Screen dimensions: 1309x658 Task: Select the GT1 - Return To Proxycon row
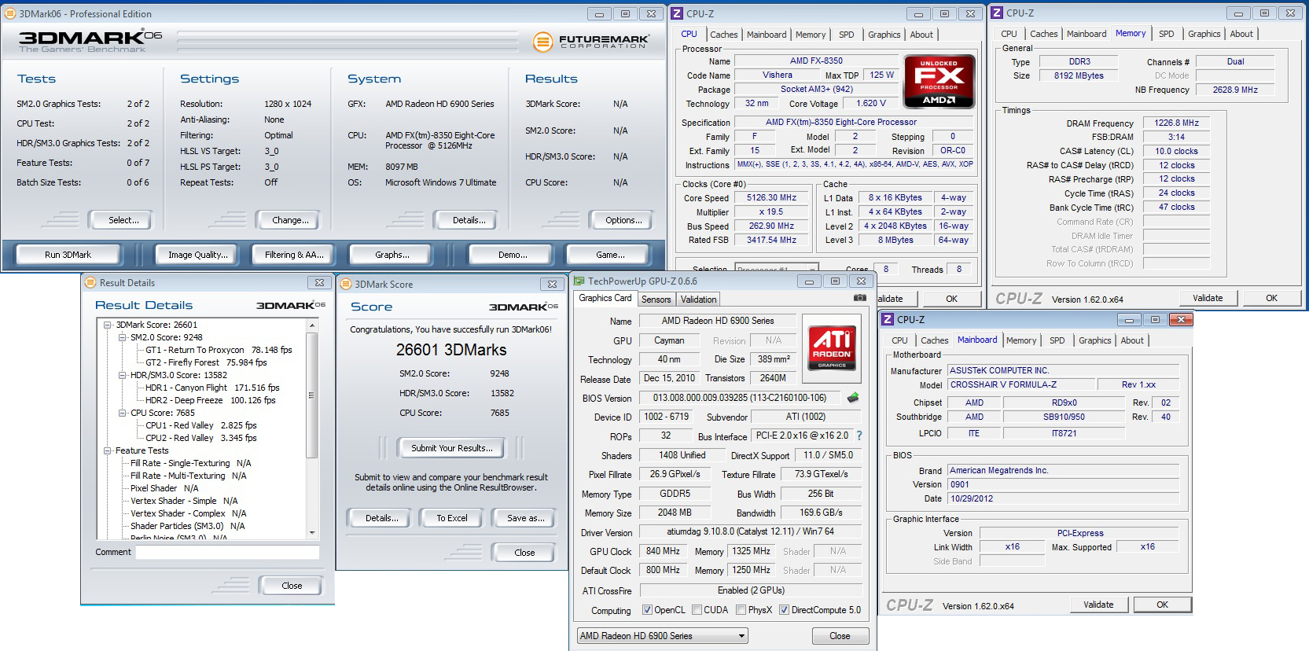(x=219, y=350)
